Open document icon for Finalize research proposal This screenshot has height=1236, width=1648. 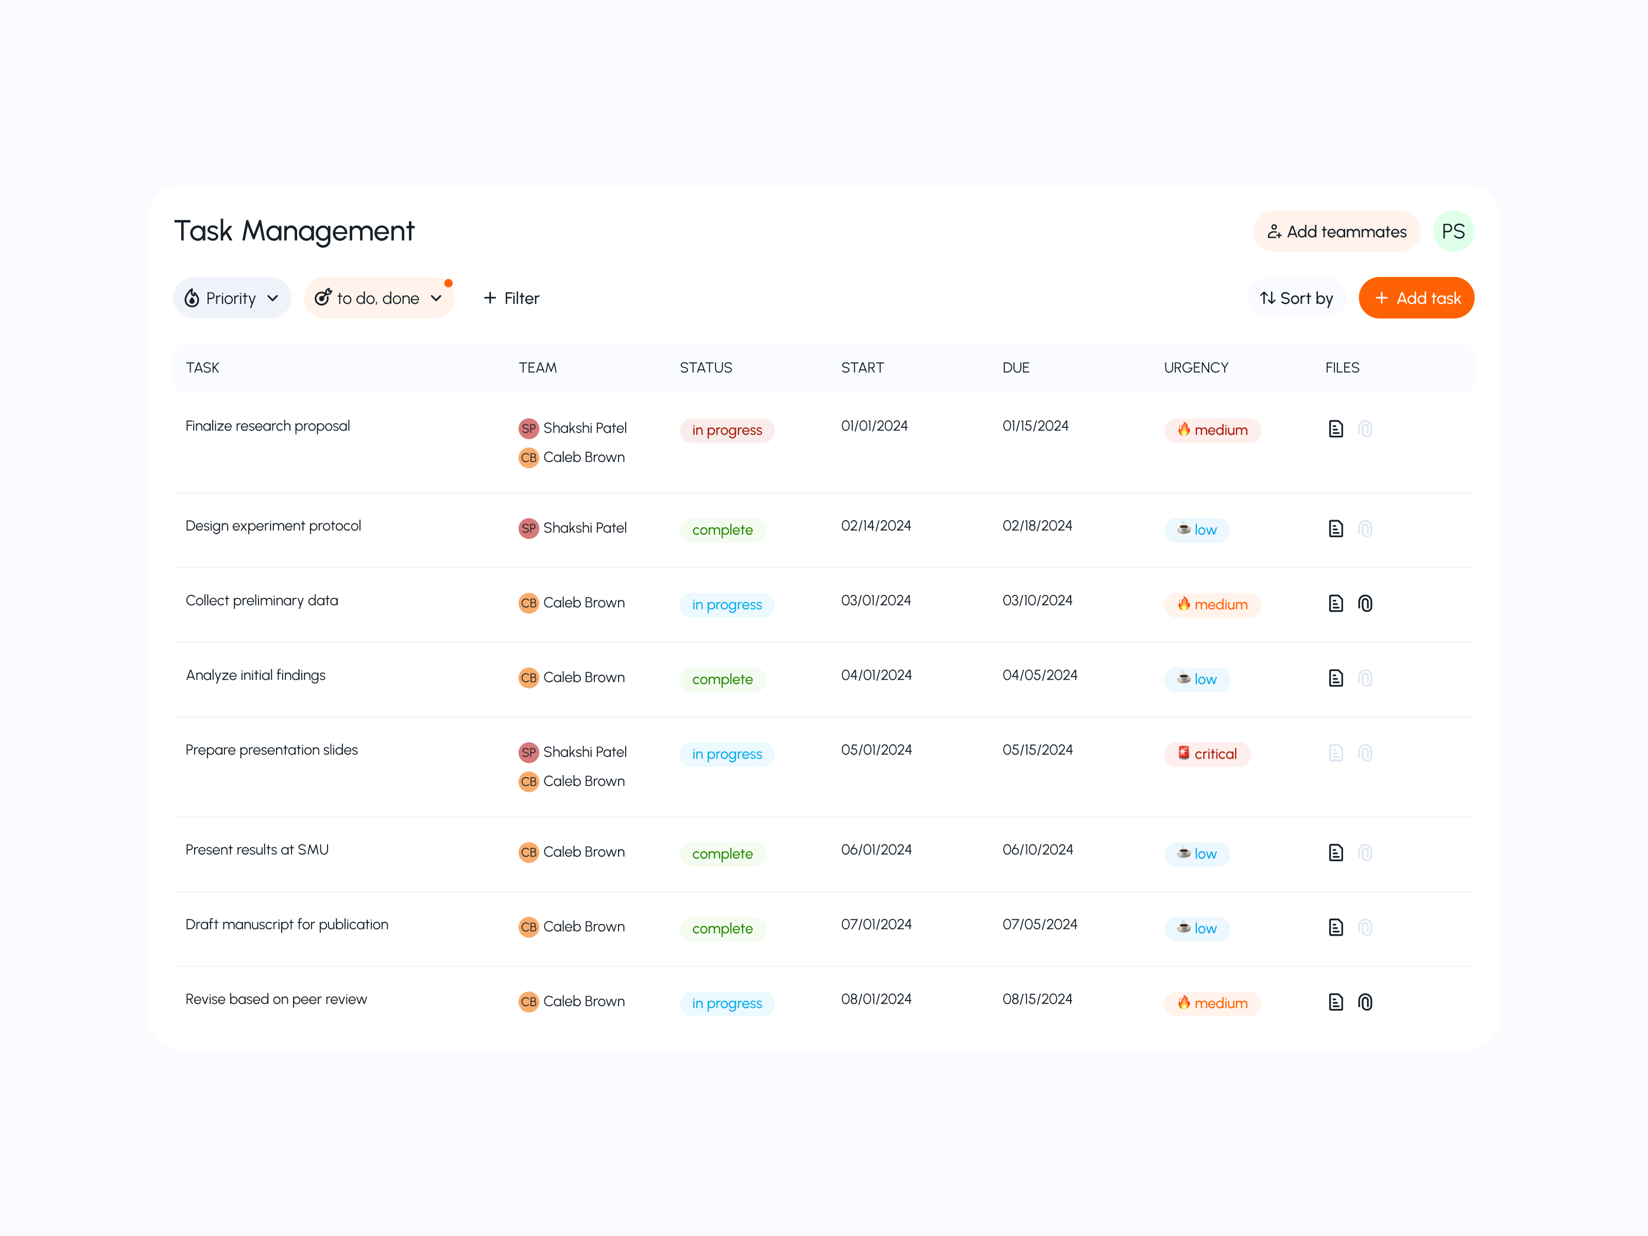point(1335,429)
